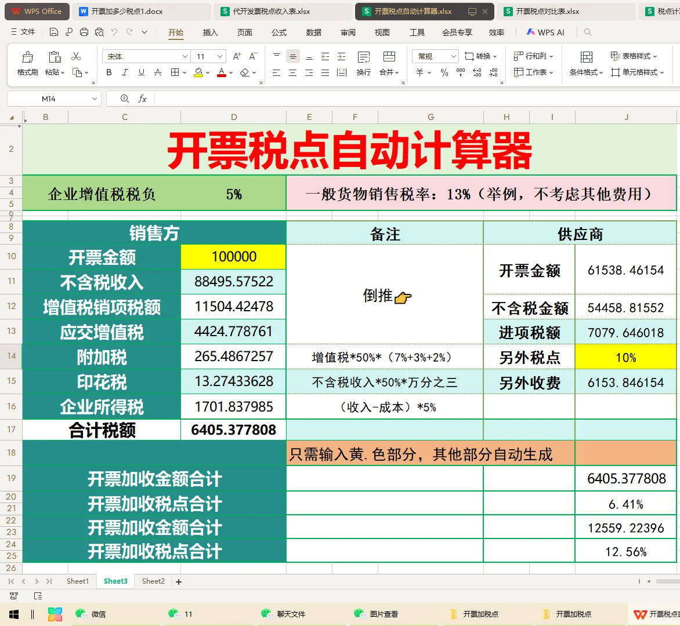Toggle top vertical alignment button
Image resolution: width=680 pixels, height=626 pixels.
tap(276, 56)
